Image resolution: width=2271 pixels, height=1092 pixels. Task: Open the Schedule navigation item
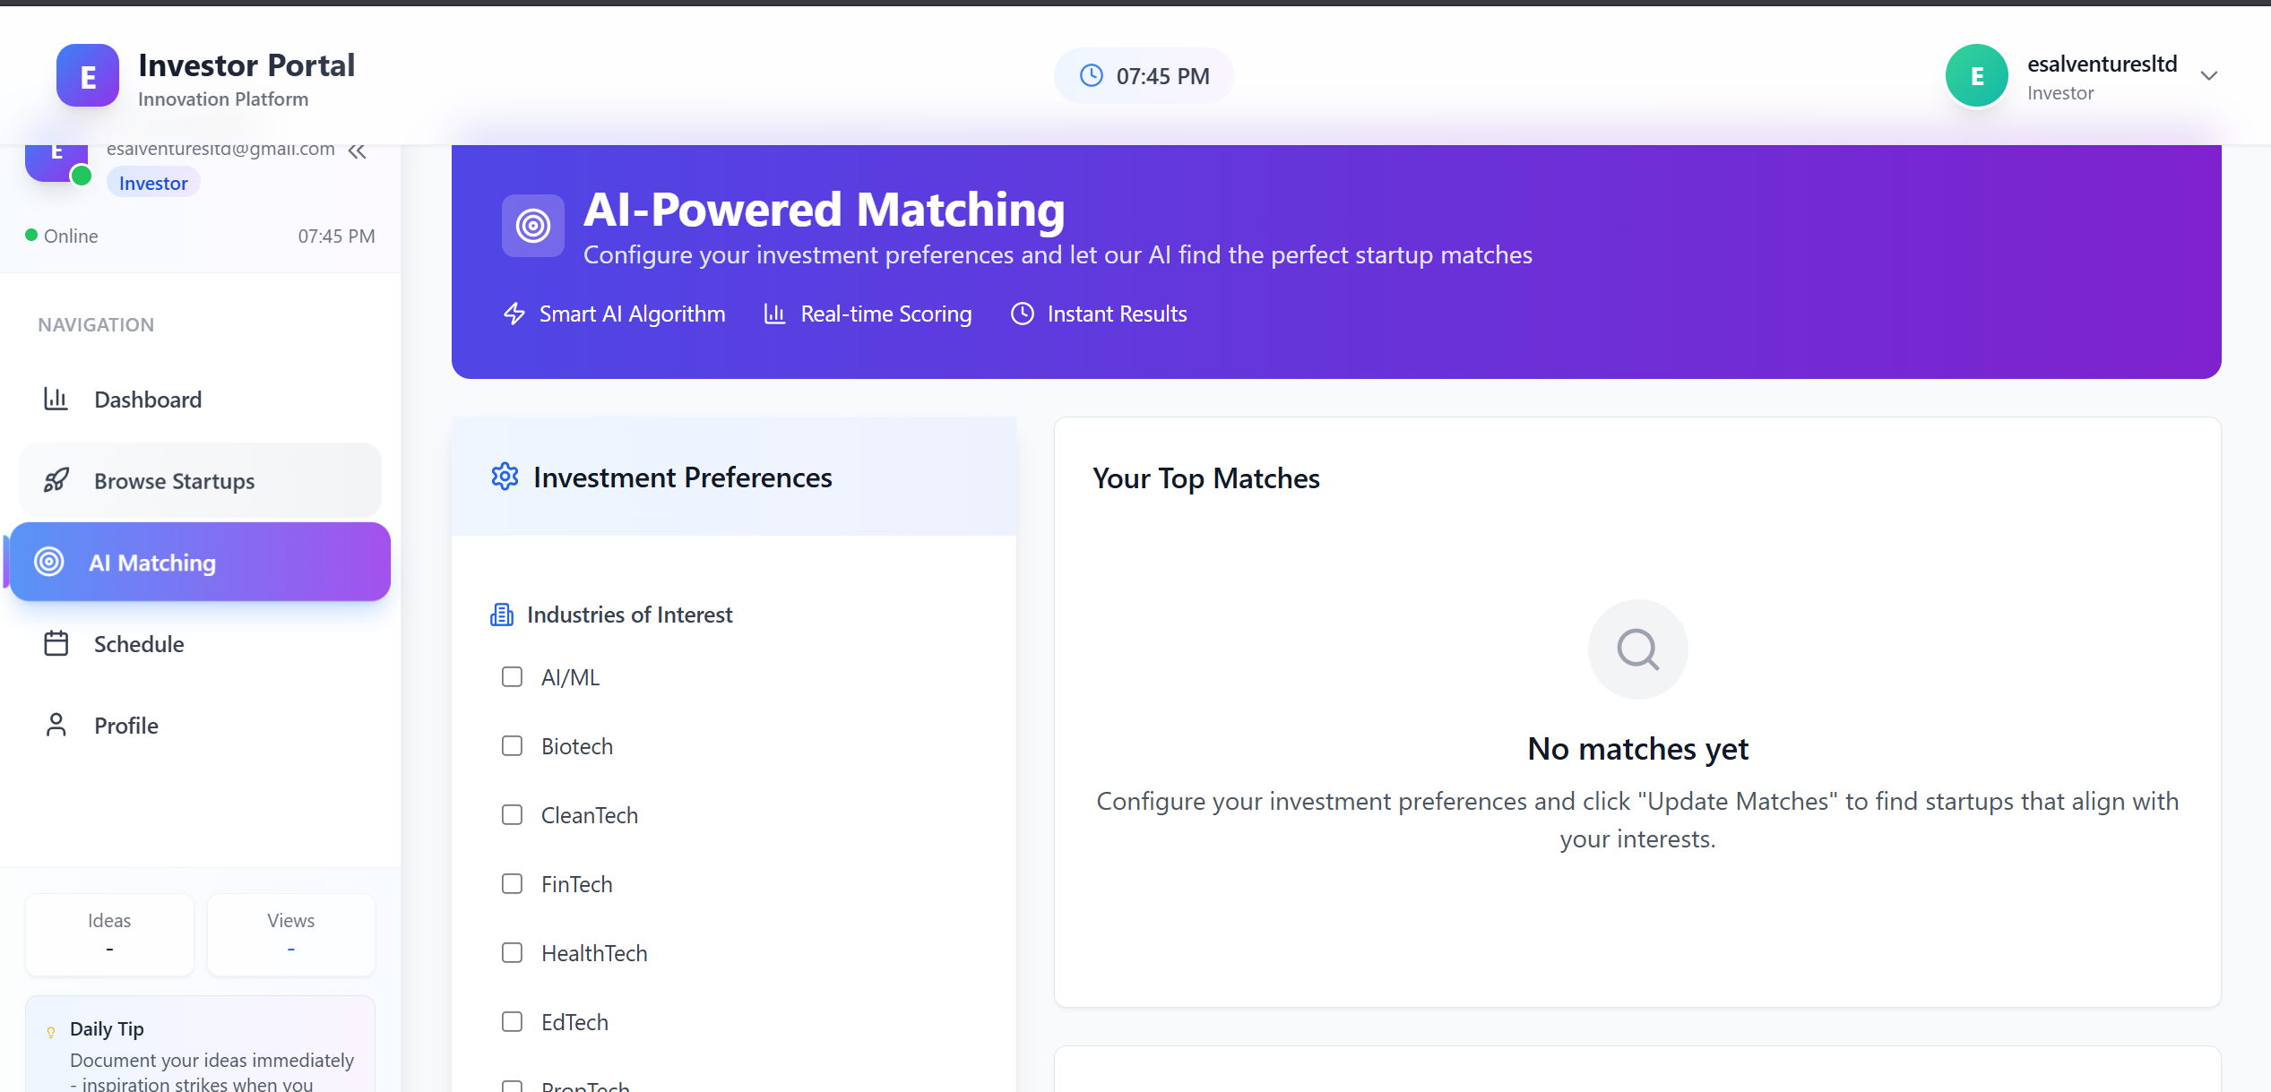139,644
